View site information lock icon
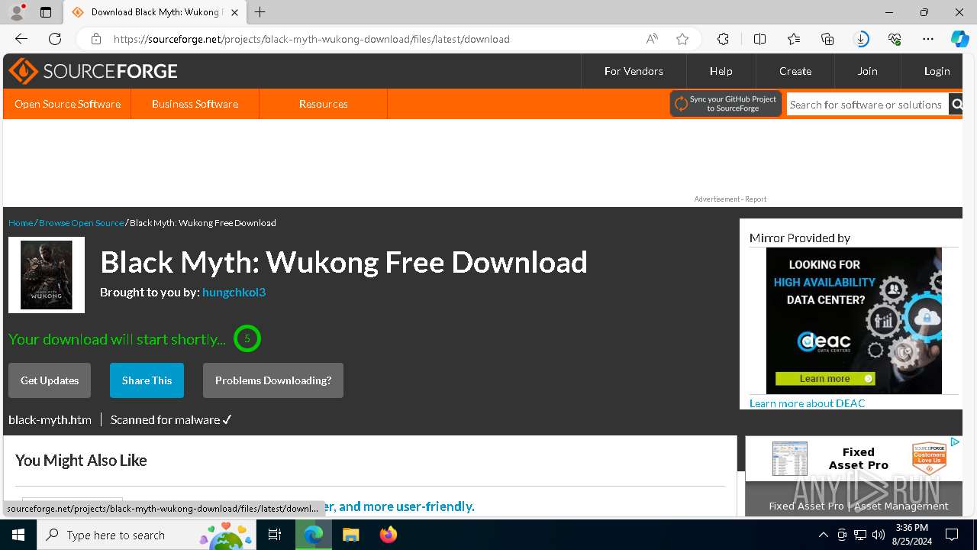Screen dimensions: 977x550 point(96,39)
